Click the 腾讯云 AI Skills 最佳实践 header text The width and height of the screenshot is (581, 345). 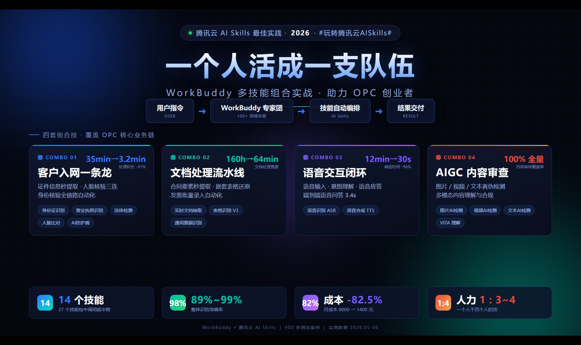pyautogui.click(x=238, y=33)
